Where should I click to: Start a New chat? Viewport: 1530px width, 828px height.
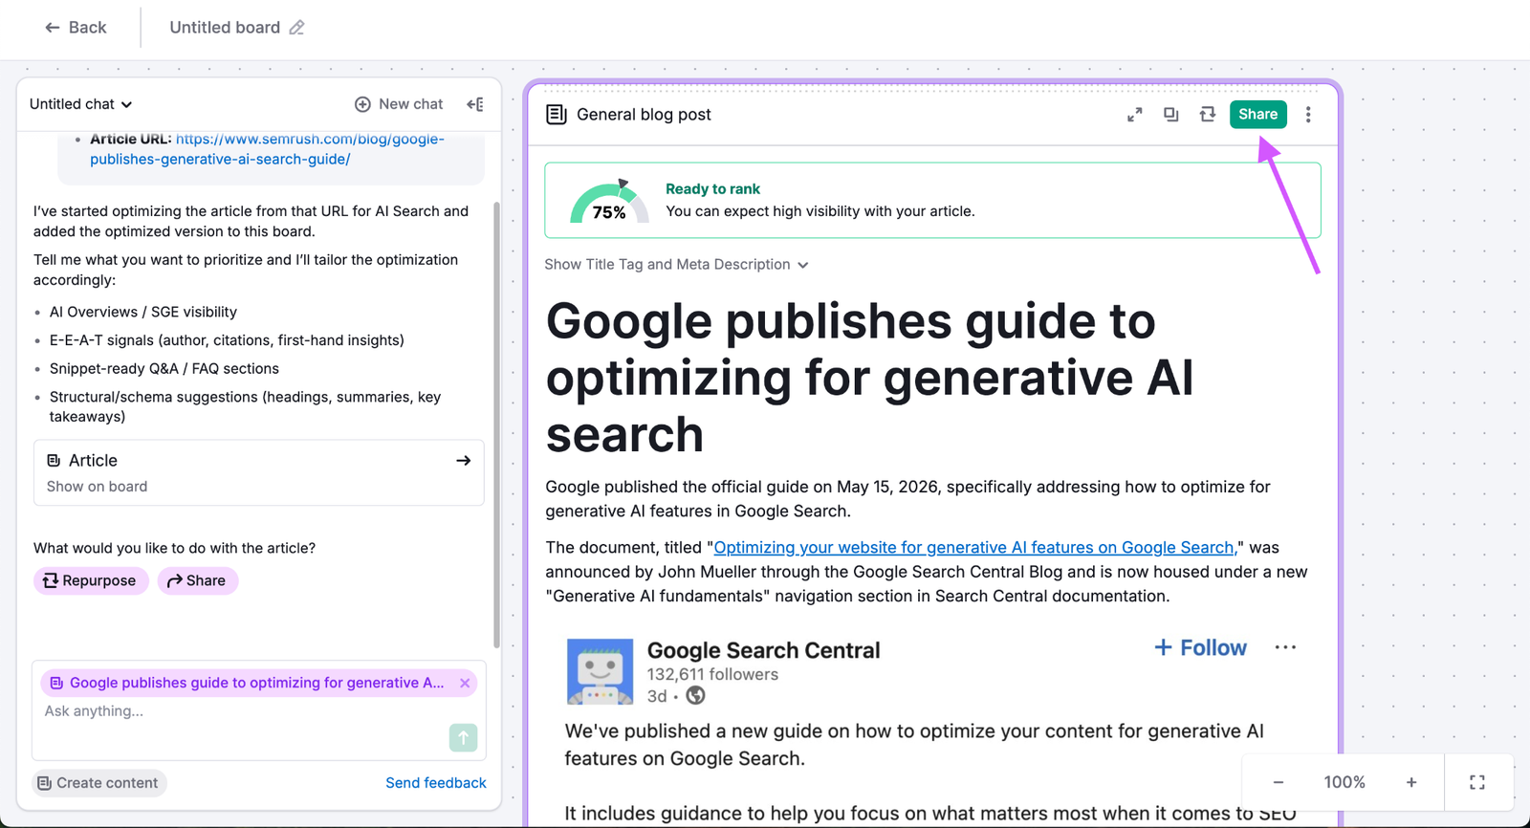399,104
